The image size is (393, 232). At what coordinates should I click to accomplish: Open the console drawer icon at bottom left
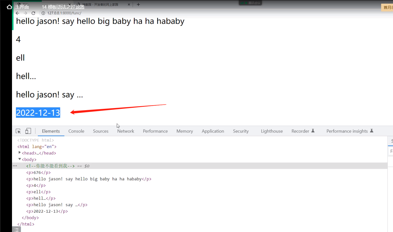pos(16,230)
